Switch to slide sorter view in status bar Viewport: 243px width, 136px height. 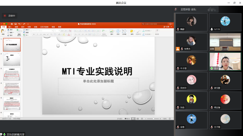pos(138,119)
